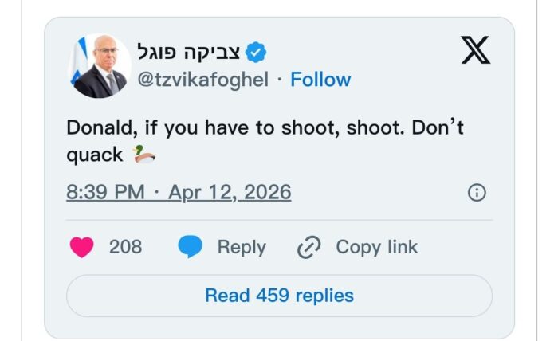Click the 208 likes count

[x=125, y=247]
